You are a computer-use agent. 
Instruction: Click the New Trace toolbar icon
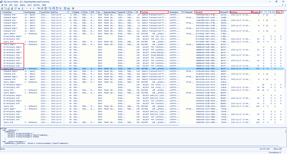coord(2,8)
